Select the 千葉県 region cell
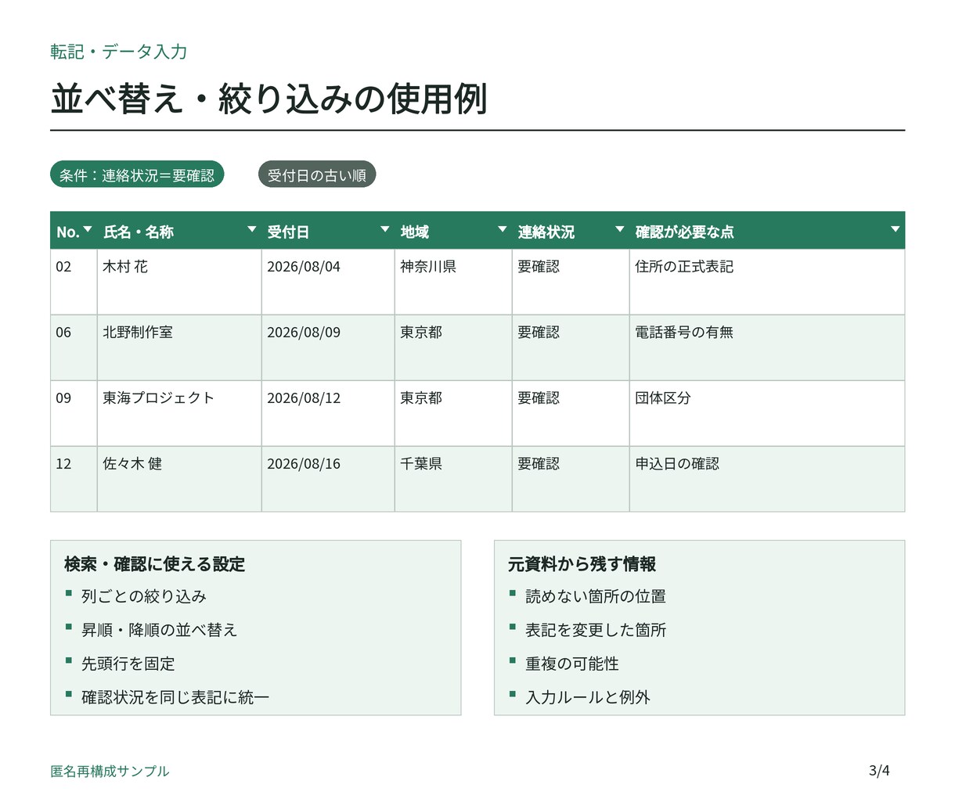This screenshot has height=795, width=955. pos(453,479)
